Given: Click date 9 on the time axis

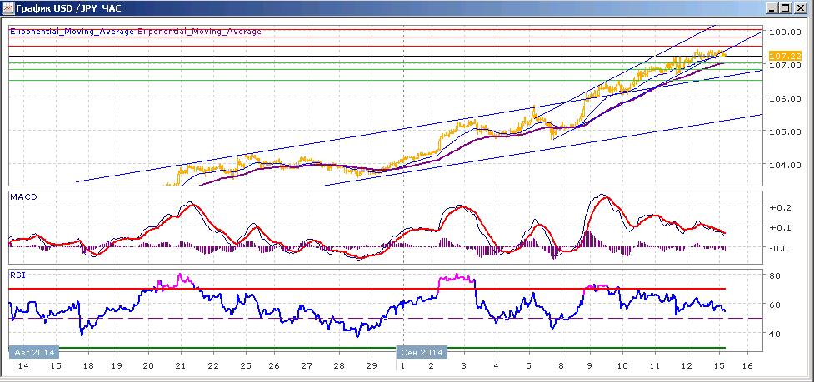Looking at the screenshot, I should tap(590, 365).
